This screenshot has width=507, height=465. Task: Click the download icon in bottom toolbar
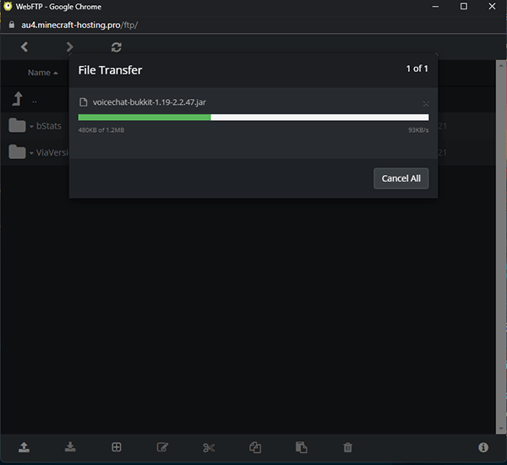(x=70, y=447)
